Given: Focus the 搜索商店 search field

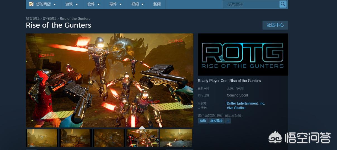Looking at the screenshot, I should click(251, 4).
